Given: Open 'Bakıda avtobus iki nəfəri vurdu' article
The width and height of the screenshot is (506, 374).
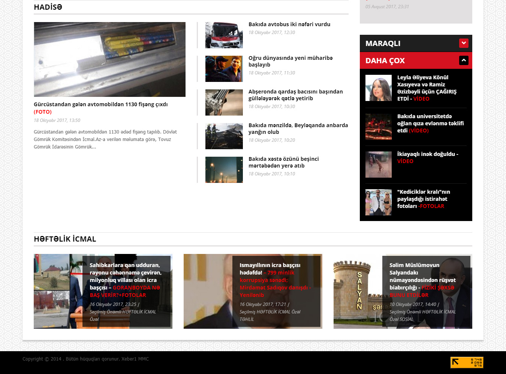Looking at the screenshot, I should click(289, 24).
